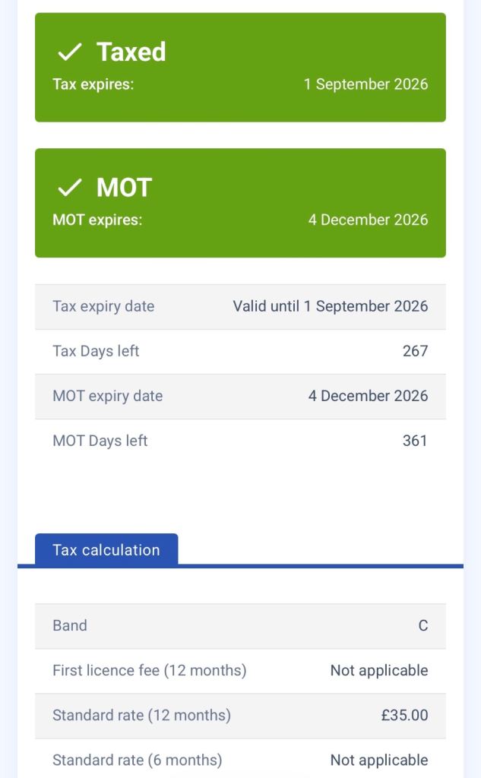This screenshot has height=778, width=481.
Task: Select the 'Tax expires:' label in banner
Action: 93,84
